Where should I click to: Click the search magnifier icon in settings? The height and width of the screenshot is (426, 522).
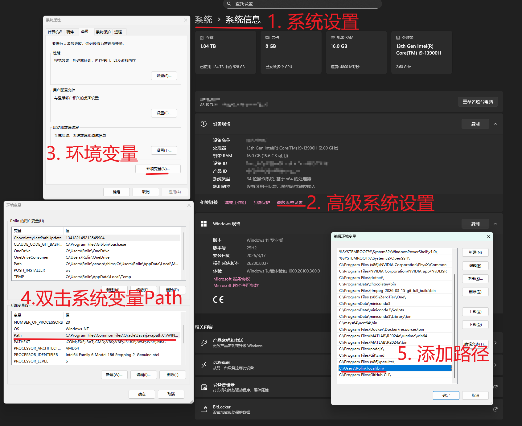229,4
